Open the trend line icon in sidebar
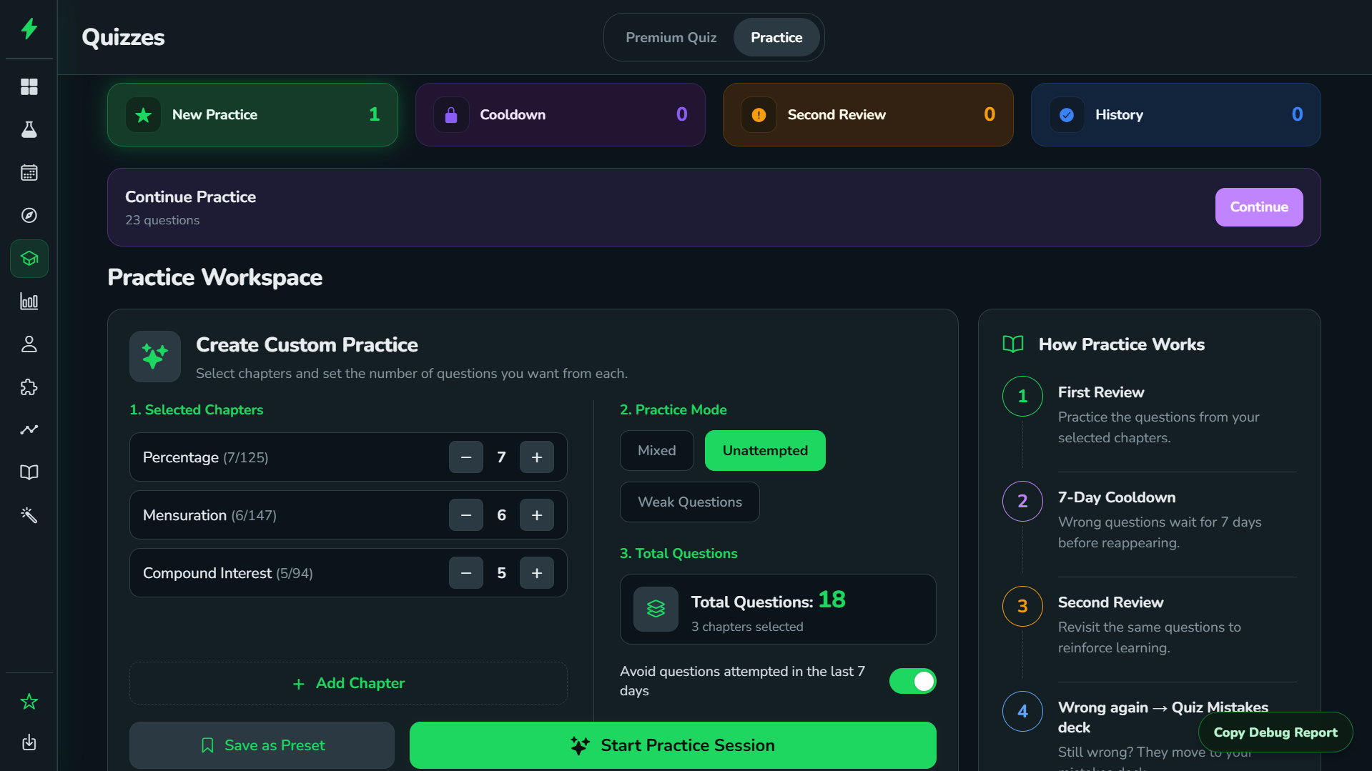 tap(29, 429)
